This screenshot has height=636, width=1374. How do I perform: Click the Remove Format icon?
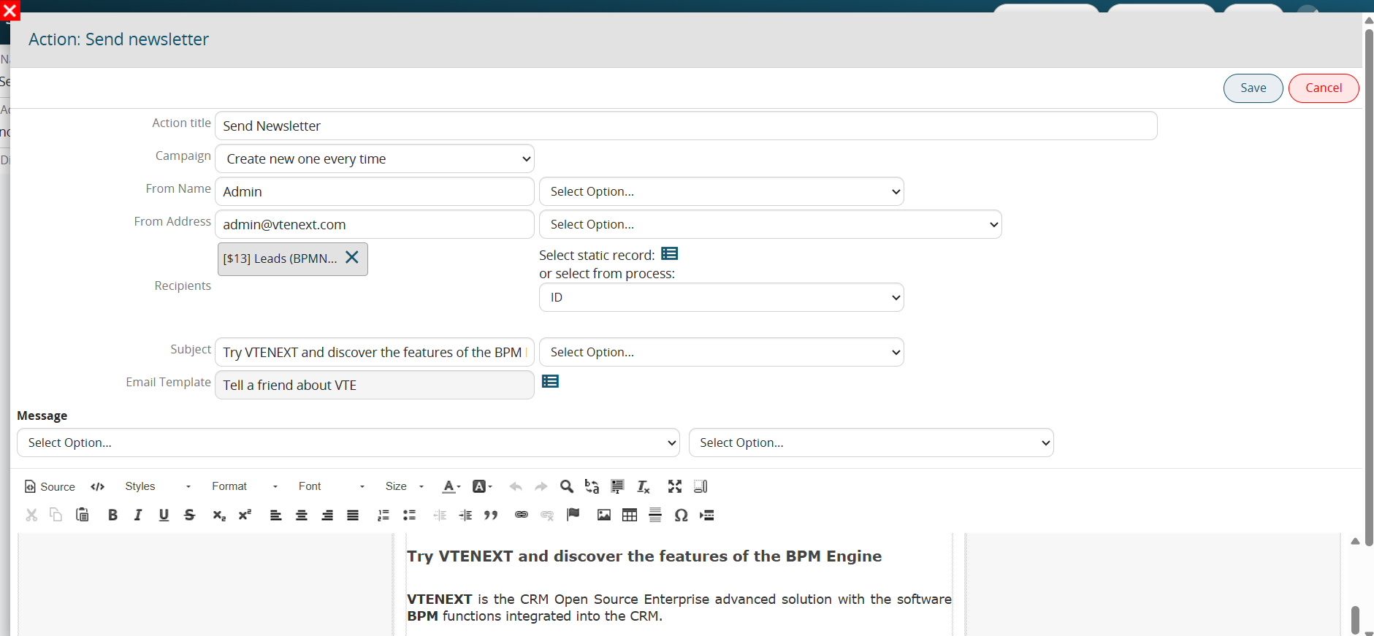pos(644,486)
